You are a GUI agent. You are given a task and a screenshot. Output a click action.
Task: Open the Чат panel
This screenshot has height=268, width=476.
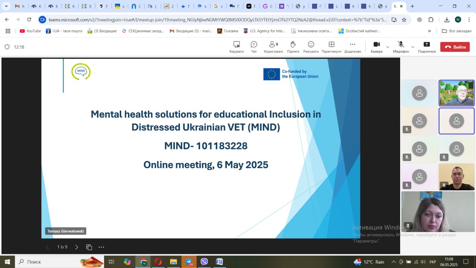254,47
